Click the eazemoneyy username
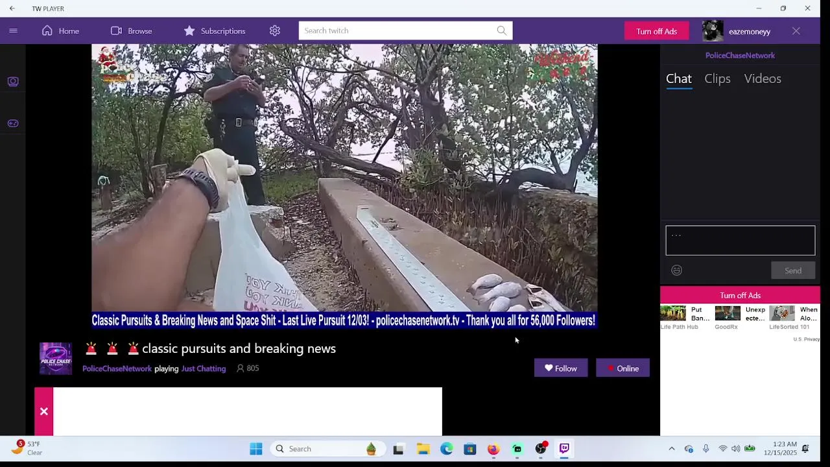The image size is (830, 467). (x=750, y=31)
